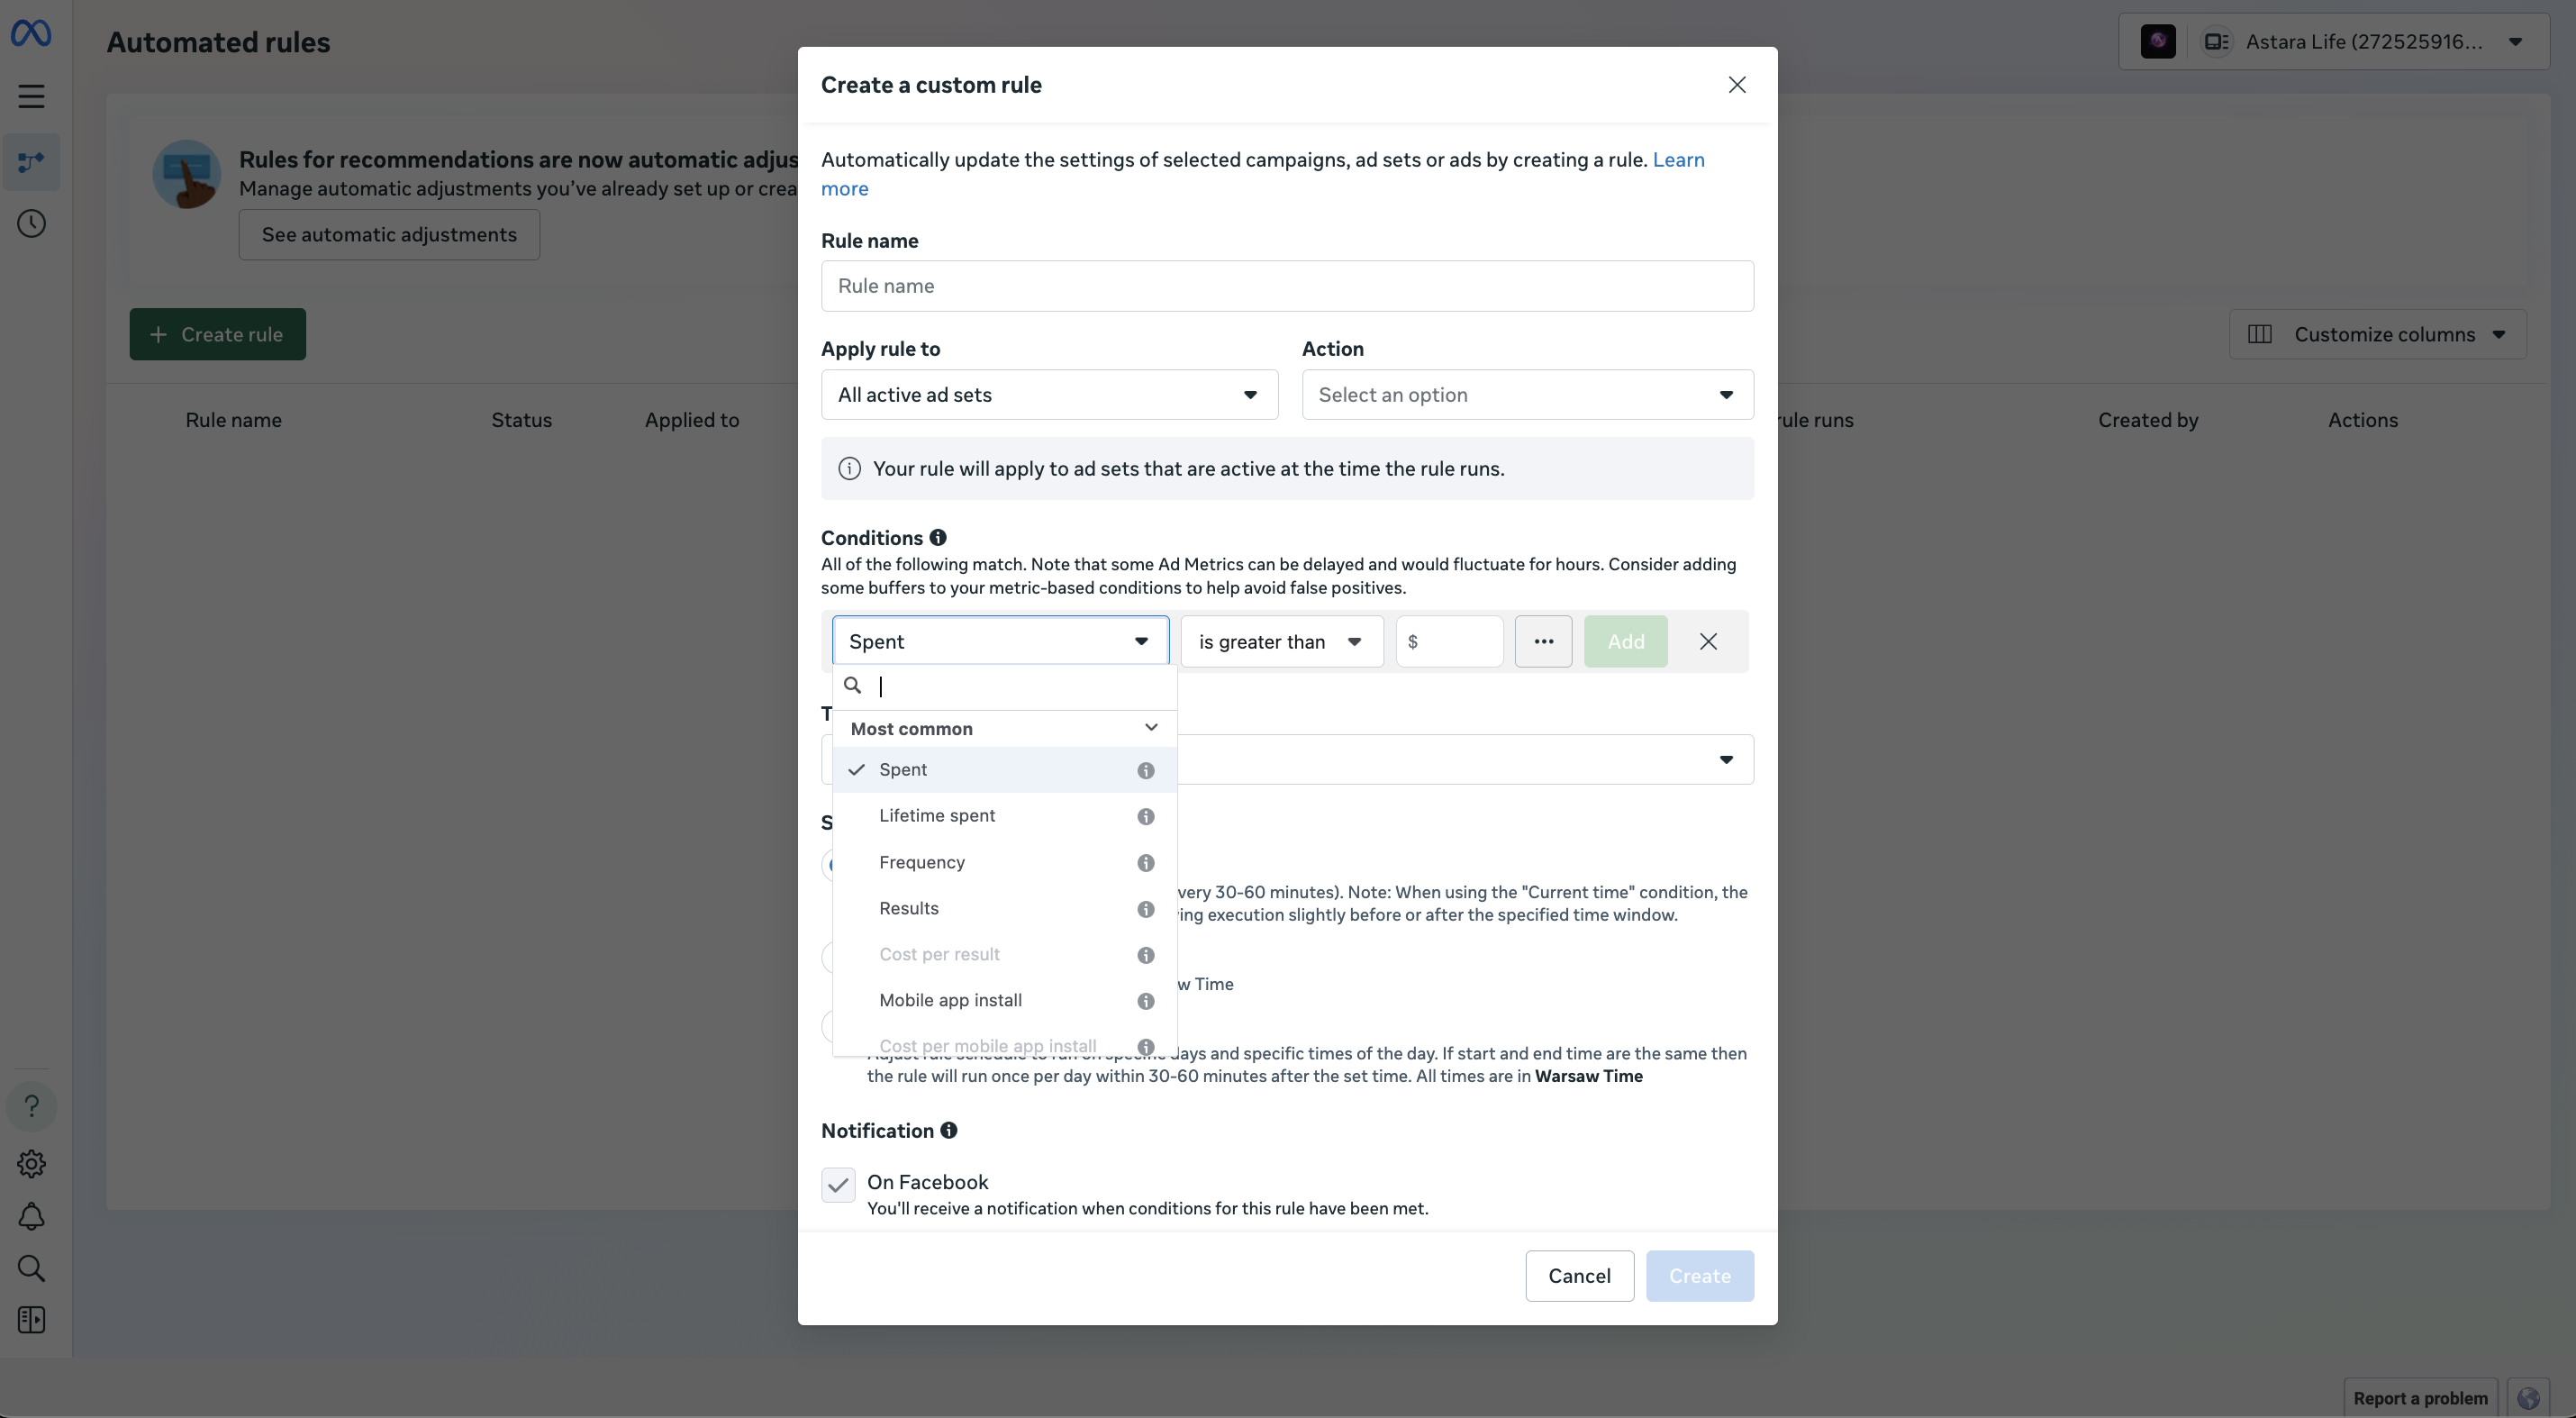The width and height of the screenshot is (2576, 1418).
Task: Uncheck the On Facebook notification checkbox
Action: (838, 1184)
